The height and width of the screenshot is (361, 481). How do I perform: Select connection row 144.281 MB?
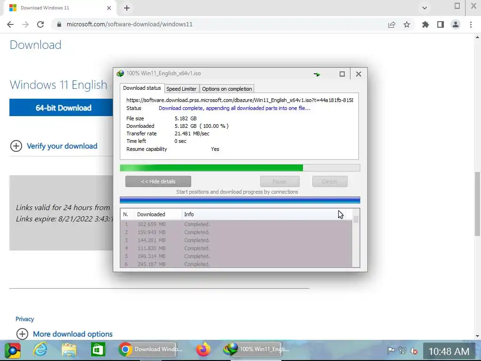click(236, 240)
